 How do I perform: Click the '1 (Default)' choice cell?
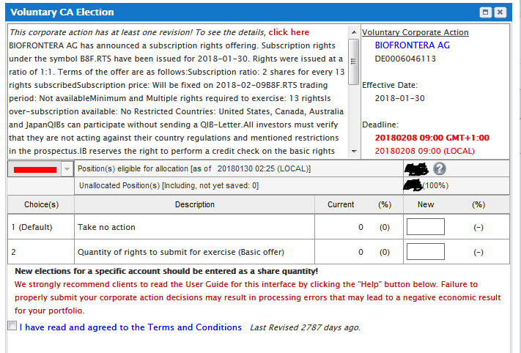pos(41,227)
